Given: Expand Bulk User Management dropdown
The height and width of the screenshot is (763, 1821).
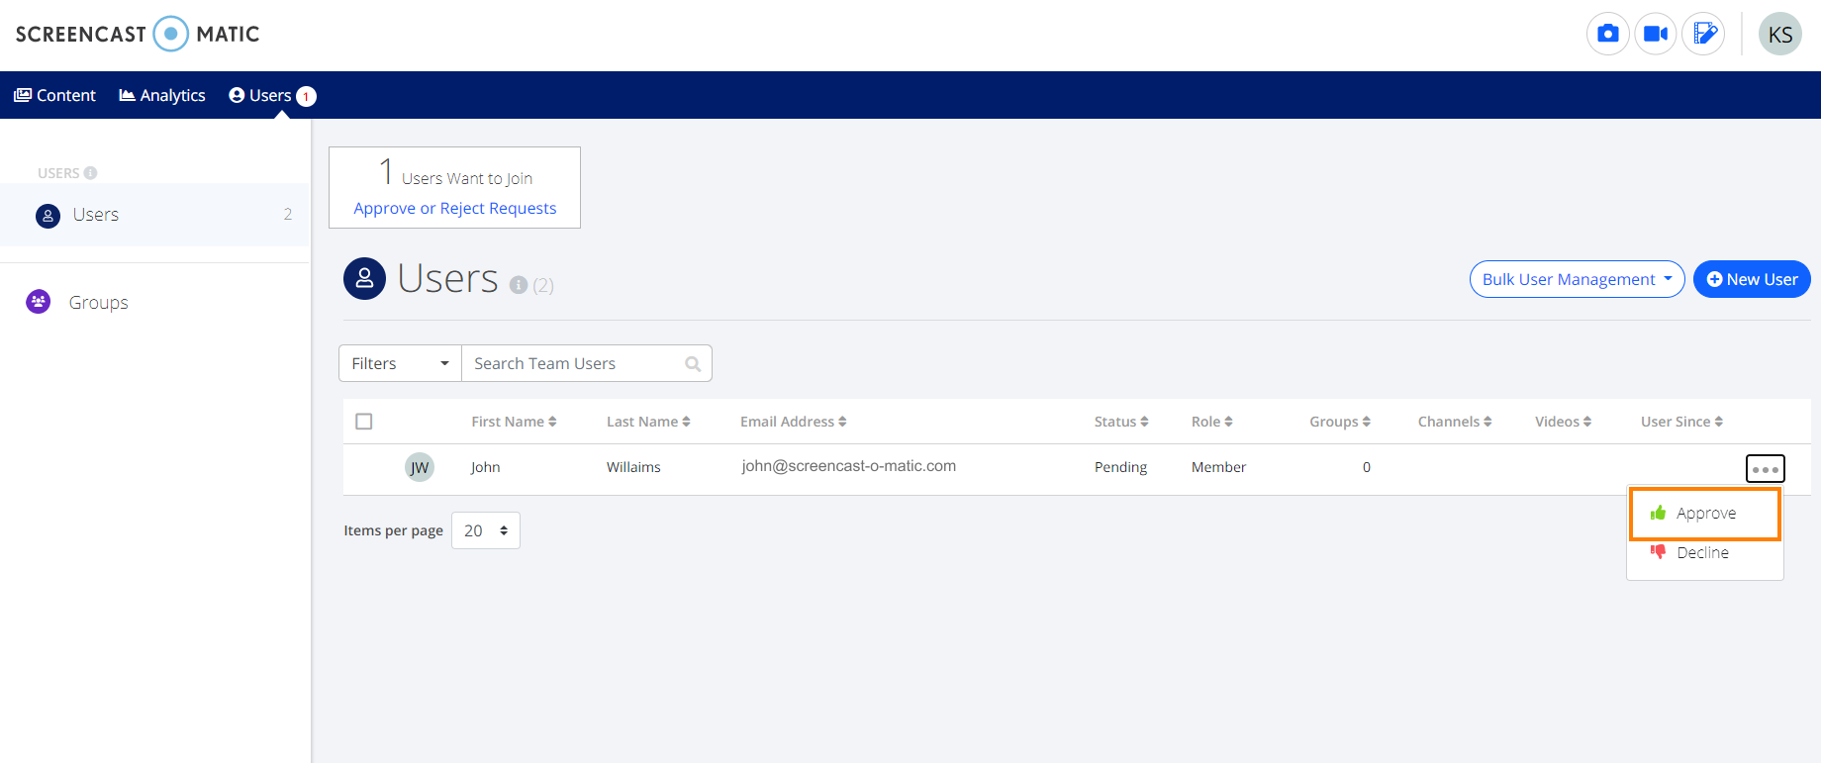Looking at the screenshot, I should [x=1577, y=279].
